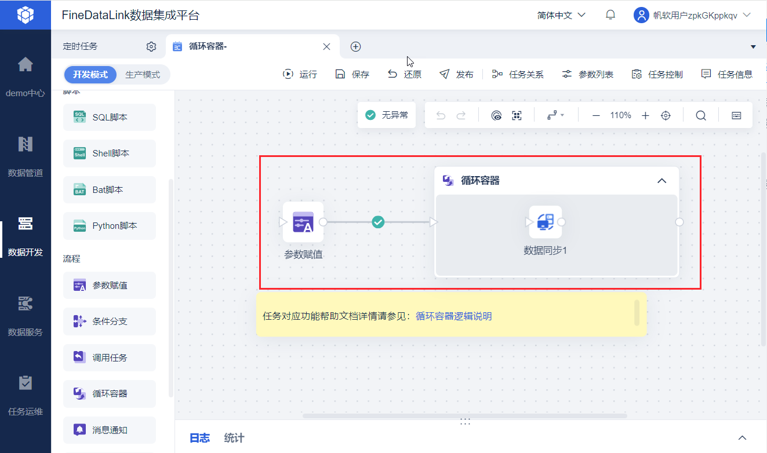The image size is (767, 453).
Task: Select the 调用任务 node type
Action: [110, 357]
